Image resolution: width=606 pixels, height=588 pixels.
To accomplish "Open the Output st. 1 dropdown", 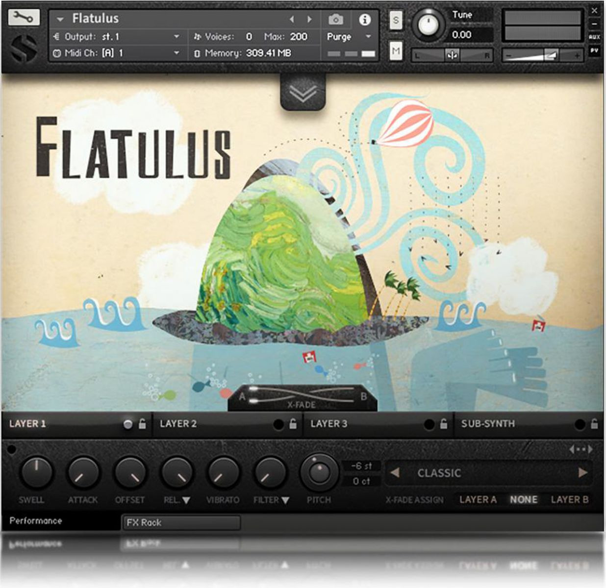I will (x=117, y=37).
